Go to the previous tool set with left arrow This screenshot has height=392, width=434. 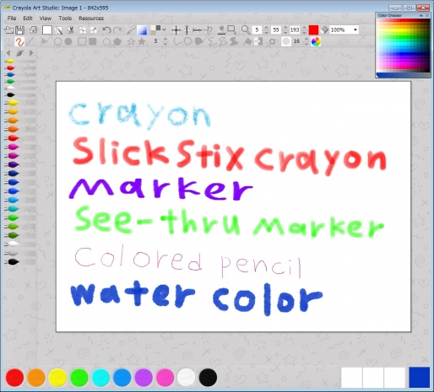coord(8,53)
